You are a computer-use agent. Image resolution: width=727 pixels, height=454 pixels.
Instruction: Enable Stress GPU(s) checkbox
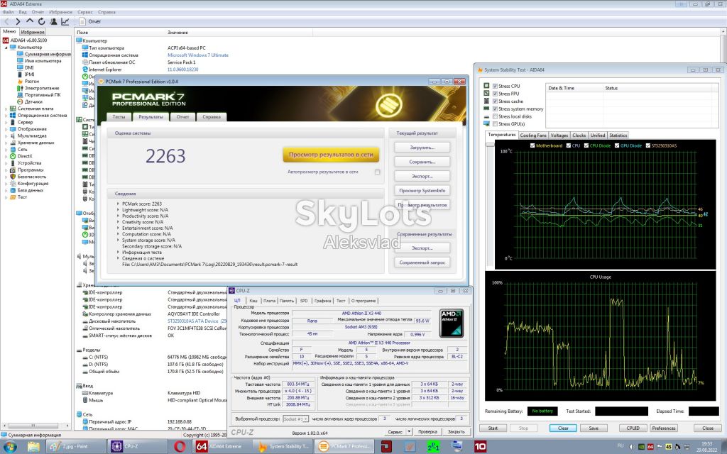(x=495, y=123)
